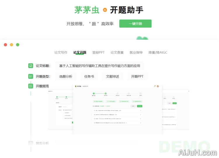This screenshot has height=158, width=219.
Task: Click the orange AI badge icon
Action: point(105,10)
